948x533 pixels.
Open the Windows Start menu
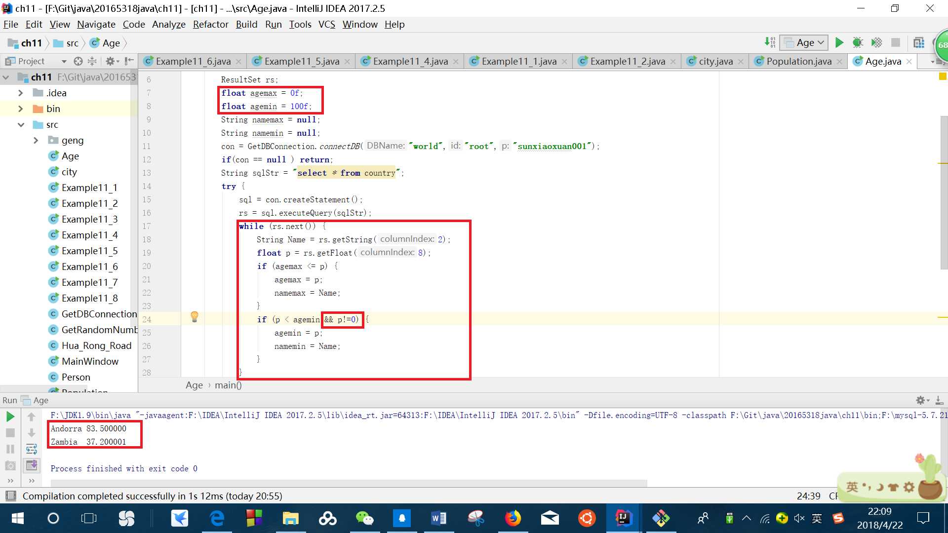pos(18,518)
